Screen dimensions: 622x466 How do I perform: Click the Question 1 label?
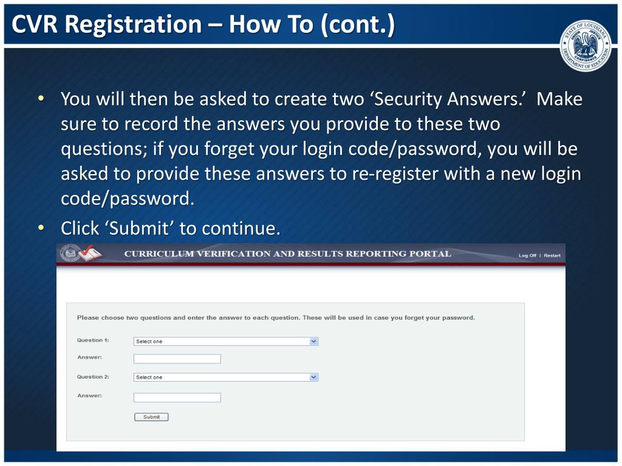pyautogui.click(x=93, y=340)
